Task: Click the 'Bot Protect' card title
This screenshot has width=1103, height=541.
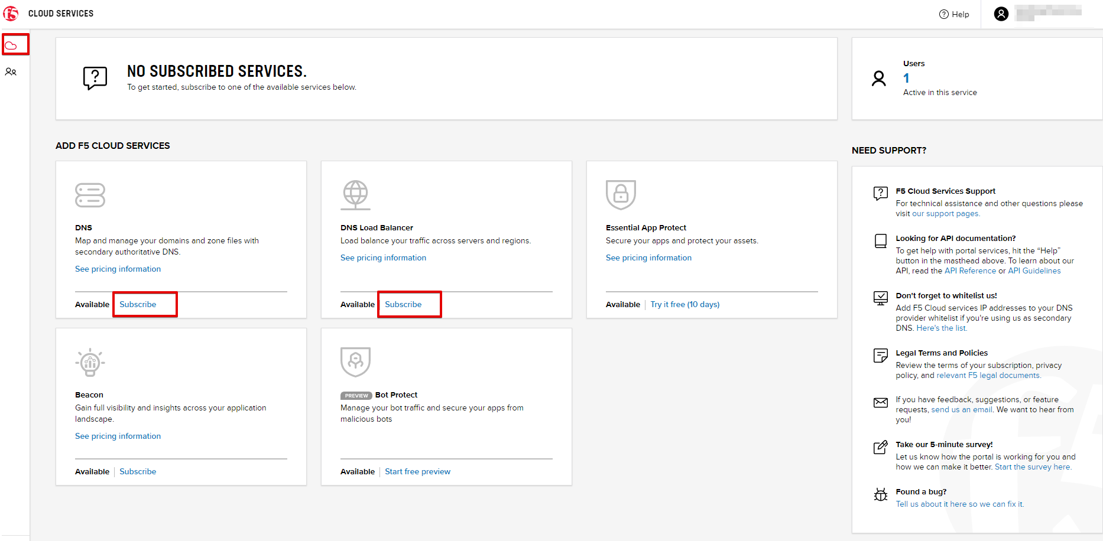Action: pos(396,395)
